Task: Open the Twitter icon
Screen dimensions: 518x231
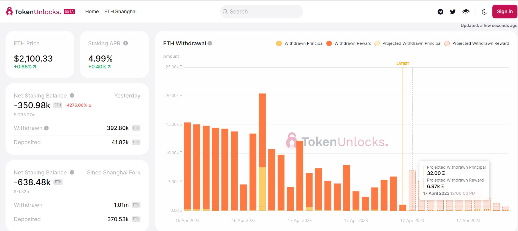Action: point(452,11)
